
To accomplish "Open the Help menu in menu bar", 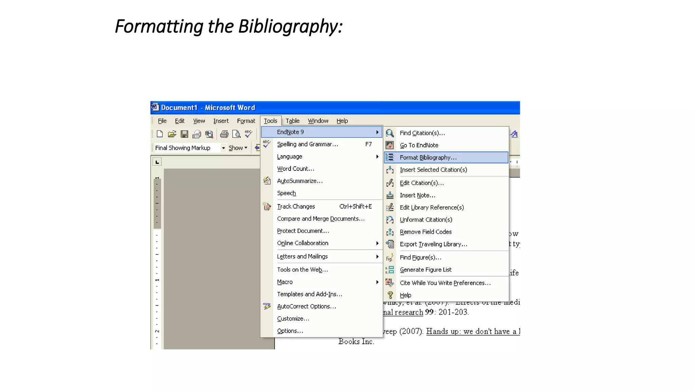I will click(x=342, y=121).
